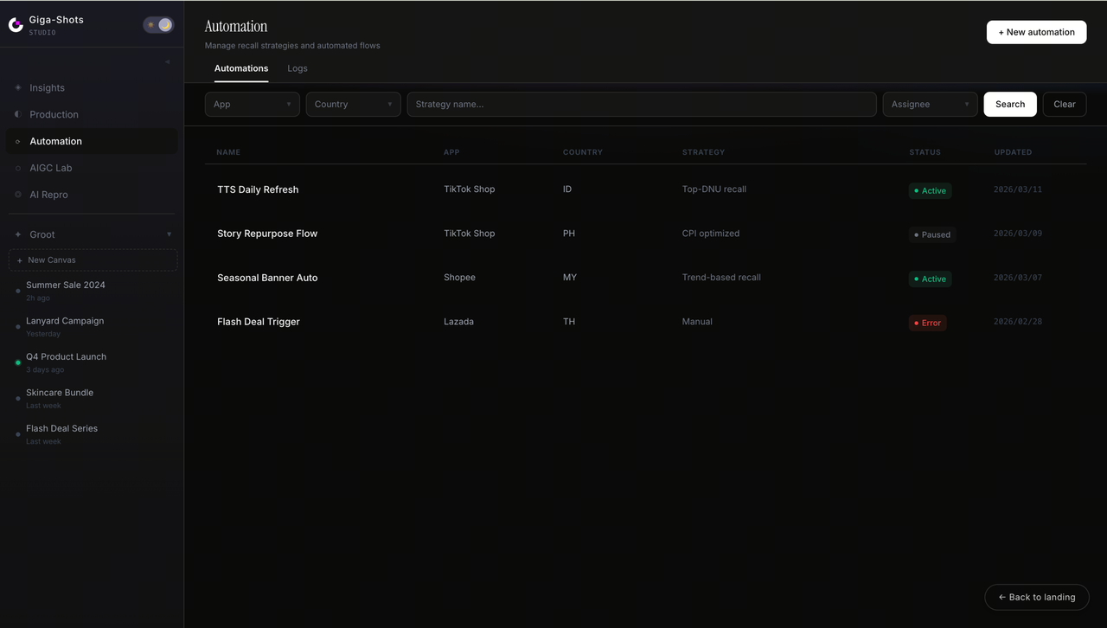Sort by the UPDATED column header
1107x628 pixels.
[x=1013, y=152]
